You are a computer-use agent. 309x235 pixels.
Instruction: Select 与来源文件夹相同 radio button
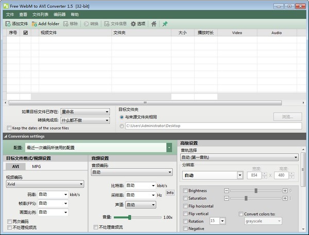coord(122,117)
